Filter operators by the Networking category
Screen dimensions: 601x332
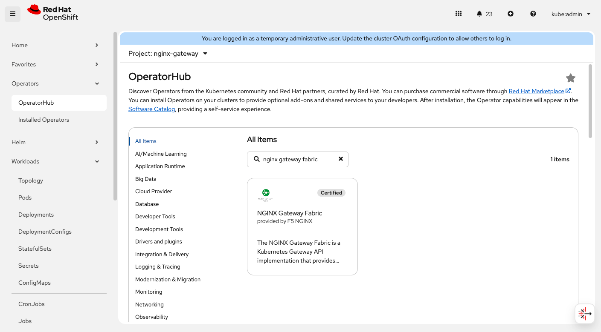pos(149,304)
